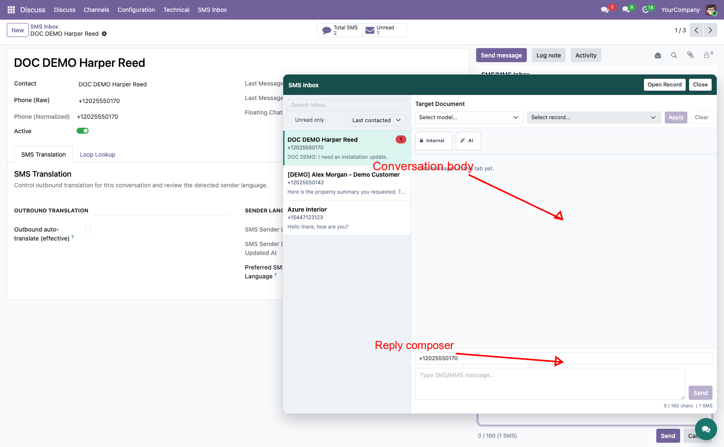Select SMS Translation tab

43,155
